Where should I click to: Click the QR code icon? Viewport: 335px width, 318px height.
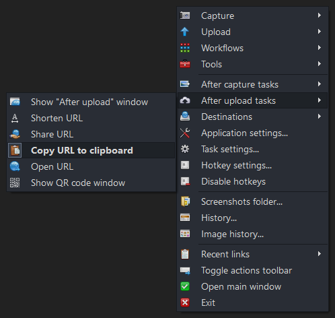(15, 183)
